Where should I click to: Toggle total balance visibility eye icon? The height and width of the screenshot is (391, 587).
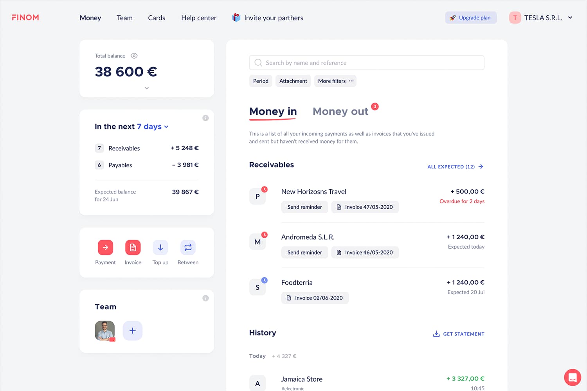[x=134, y=56]
